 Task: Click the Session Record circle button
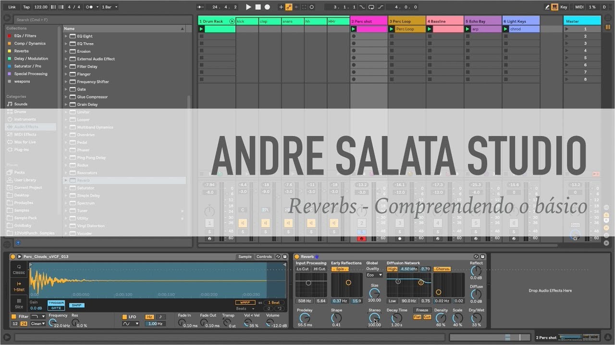[311, 7]
